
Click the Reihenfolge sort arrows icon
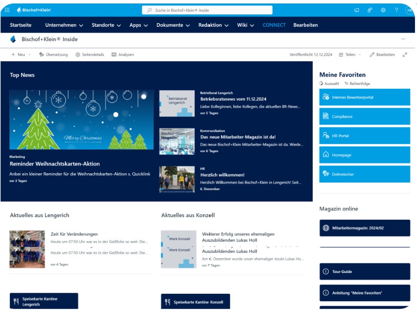[346, 83]
